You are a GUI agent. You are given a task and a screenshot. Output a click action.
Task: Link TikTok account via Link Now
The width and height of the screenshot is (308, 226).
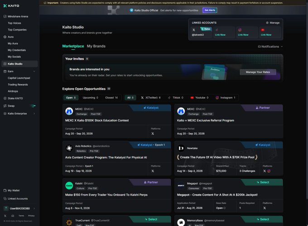(220, 35)
